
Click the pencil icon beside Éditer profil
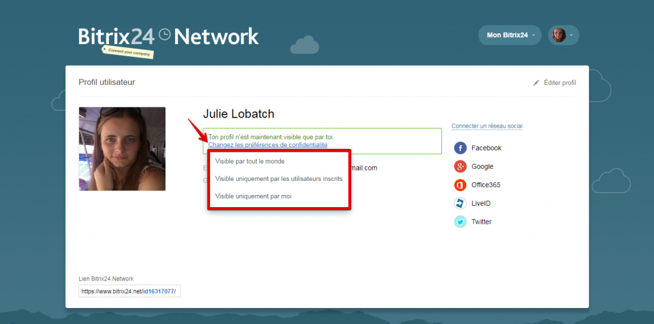(x=536, y=82)
